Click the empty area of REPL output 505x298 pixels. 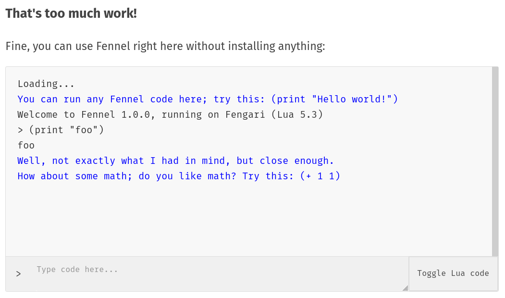click(x=240, y=221)
